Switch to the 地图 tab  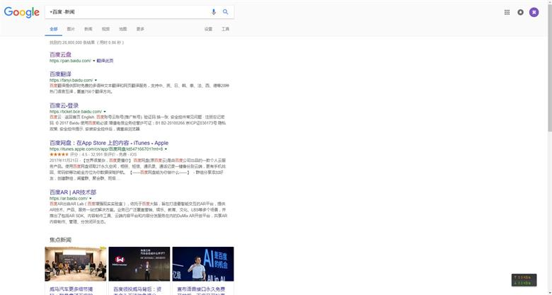click(x=122, y=29)
